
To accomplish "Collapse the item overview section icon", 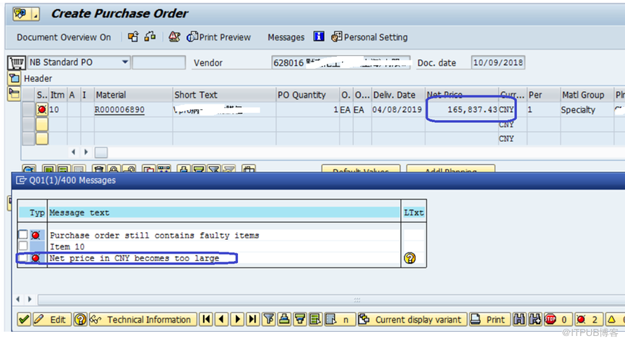I will [14, 94].
